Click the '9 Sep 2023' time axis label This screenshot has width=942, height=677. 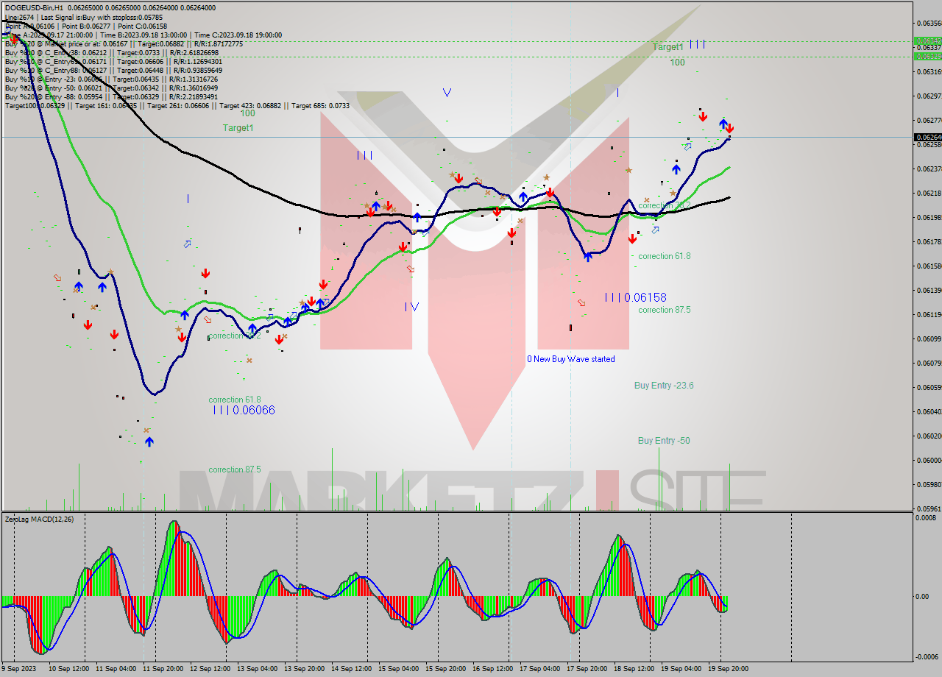tap(20, 669)
